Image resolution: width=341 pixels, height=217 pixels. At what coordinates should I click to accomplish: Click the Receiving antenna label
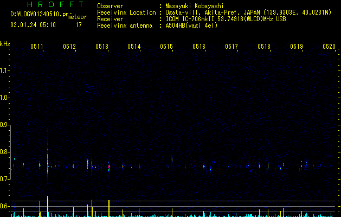coord(125,25)
